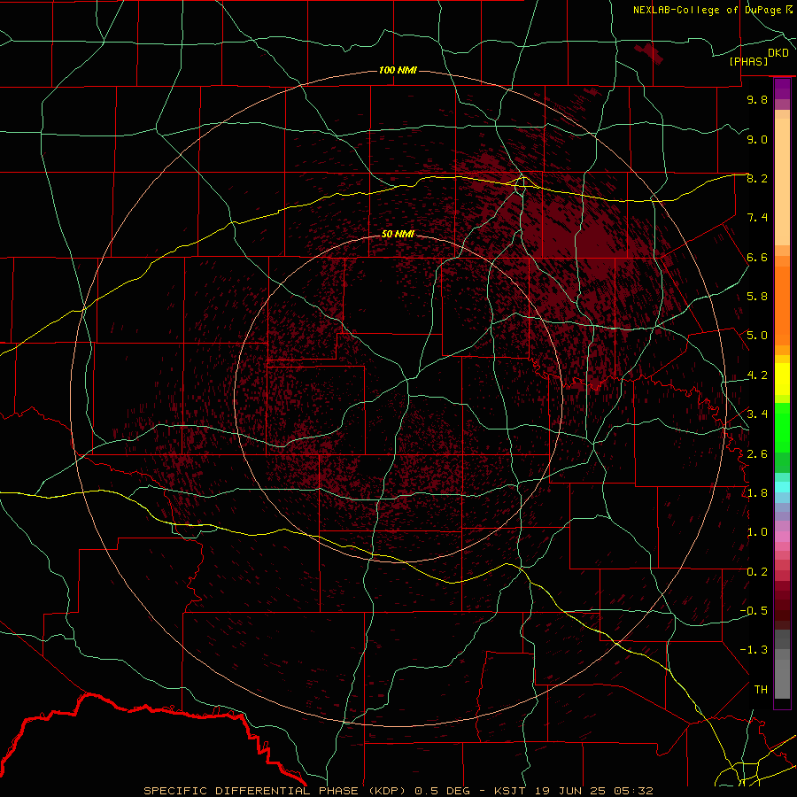Click the 5.0 scale value
The image size is (797, 797).
point(757,336)
